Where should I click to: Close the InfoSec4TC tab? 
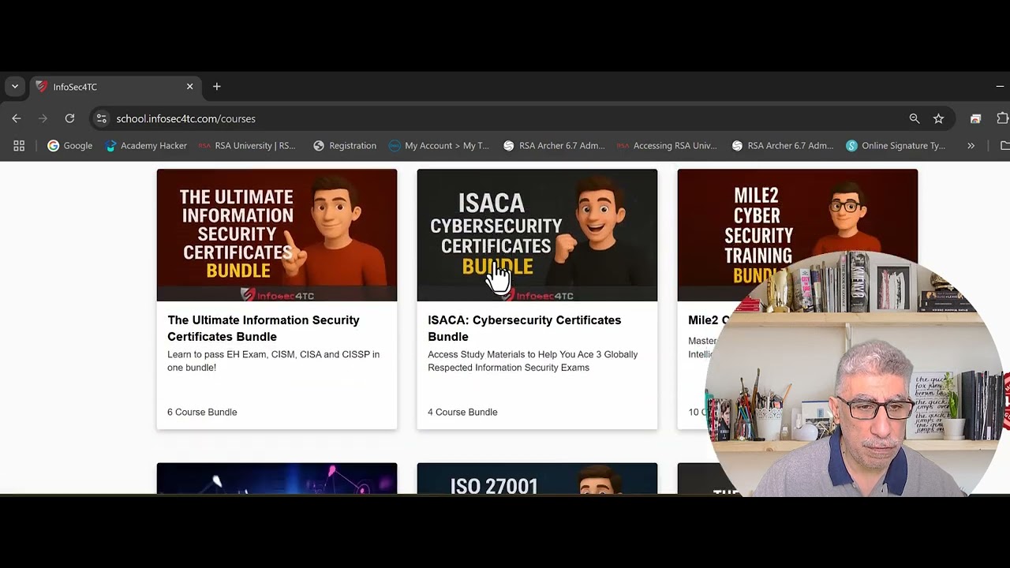[189, 87]
